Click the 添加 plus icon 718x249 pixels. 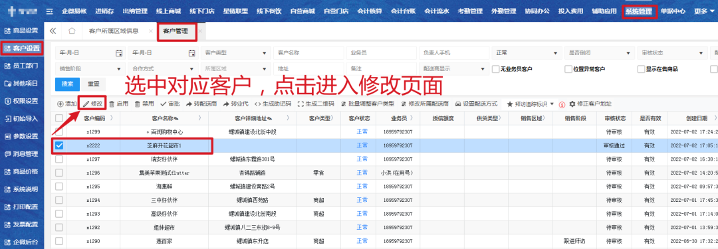coord(60,104)
